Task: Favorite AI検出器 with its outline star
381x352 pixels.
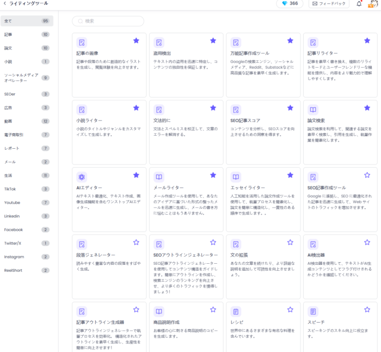Action: click(367, 242)
